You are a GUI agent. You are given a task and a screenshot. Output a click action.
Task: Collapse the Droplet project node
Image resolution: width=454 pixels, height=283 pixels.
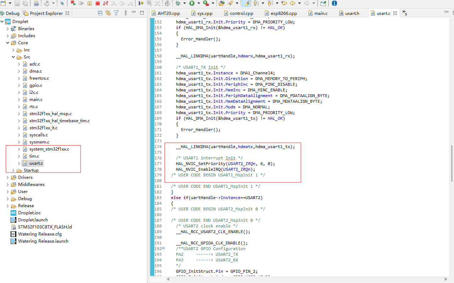[x=2, y=22]
